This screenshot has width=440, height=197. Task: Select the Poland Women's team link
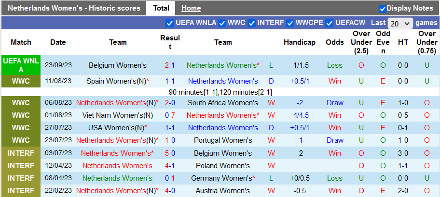(223, 166)
